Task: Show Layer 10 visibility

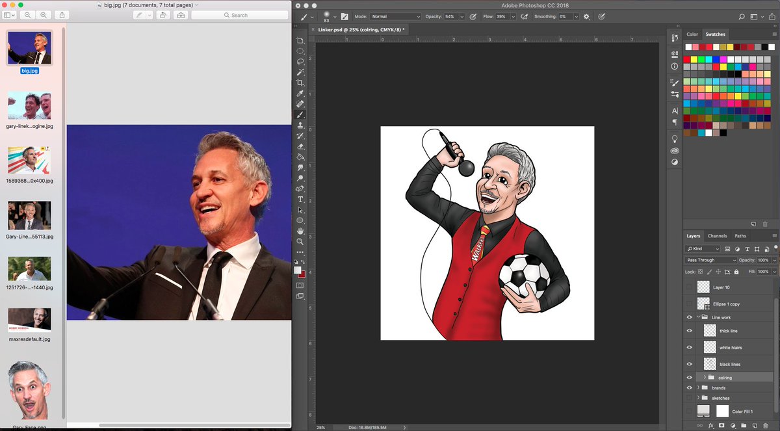Action: pyautogui.click(x=690, y=287)
